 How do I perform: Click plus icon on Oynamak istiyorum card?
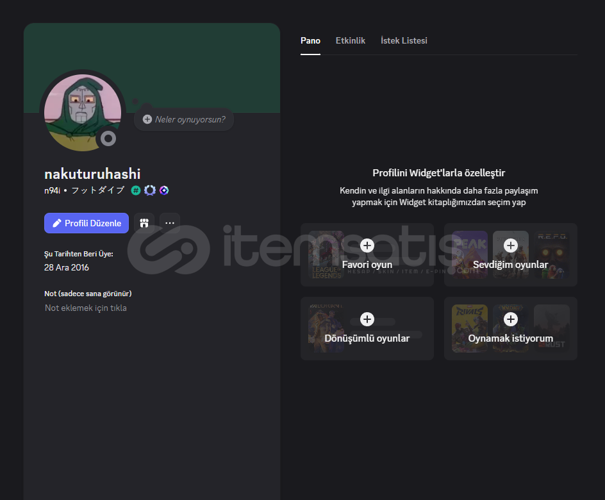[x=510, y=319]
